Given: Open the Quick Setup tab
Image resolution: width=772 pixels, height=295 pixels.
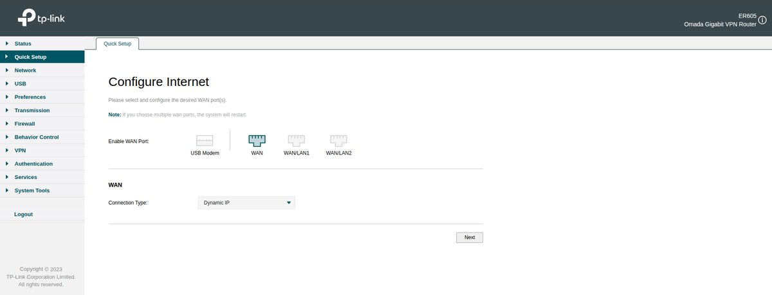Looking at the screenshot, I should coord(117,44).
